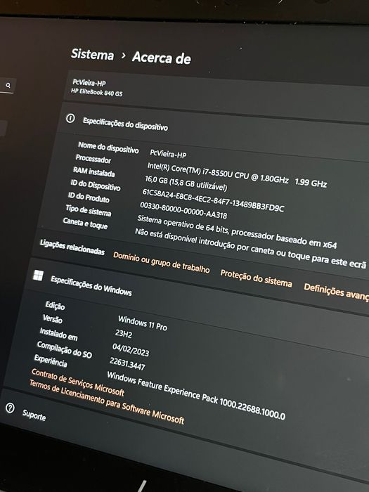The image size is (369, 492).
Task: Click the HP EliteBook 840 G5 model text
Action: (x=97, y=91)
